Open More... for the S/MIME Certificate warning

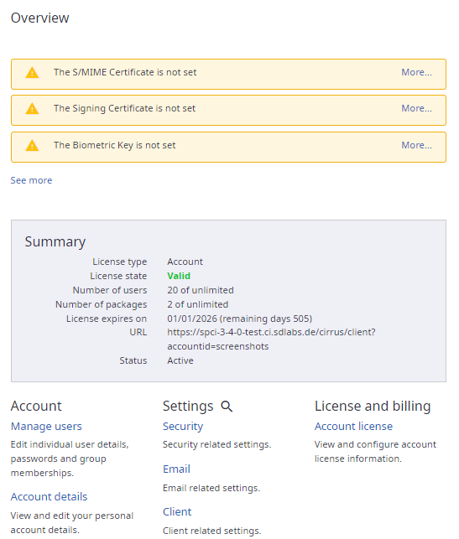[x=416, y=72]
